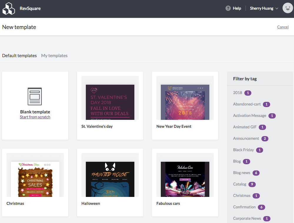Open the Help question mark icon
This screenshot has height=223, width=294.
tap(228, 8)
